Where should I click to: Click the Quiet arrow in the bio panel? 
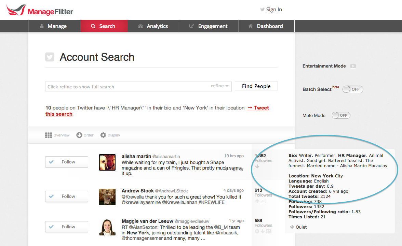[x=292, y=227]
